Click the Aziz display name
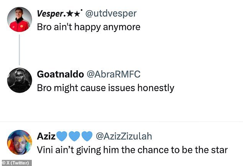The image size is (243, 166). point(46,136)
